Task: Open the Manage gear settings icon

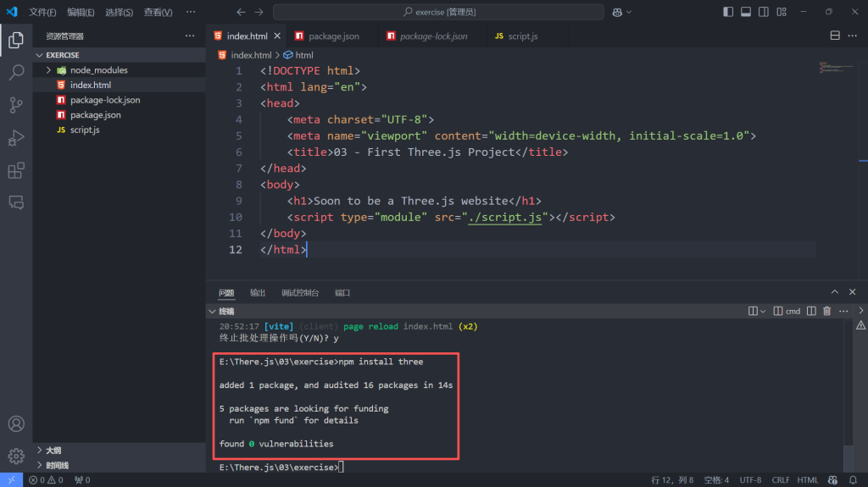Action: tap(16, 456)
